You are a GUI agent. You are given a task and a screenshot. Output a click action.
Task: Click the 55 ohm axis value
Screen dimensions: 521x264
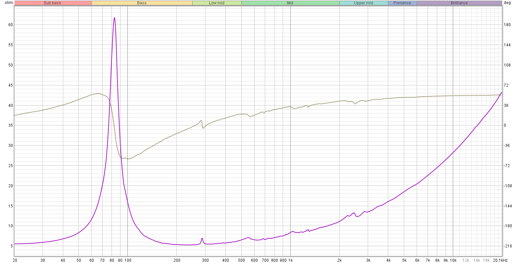[11, 45]
